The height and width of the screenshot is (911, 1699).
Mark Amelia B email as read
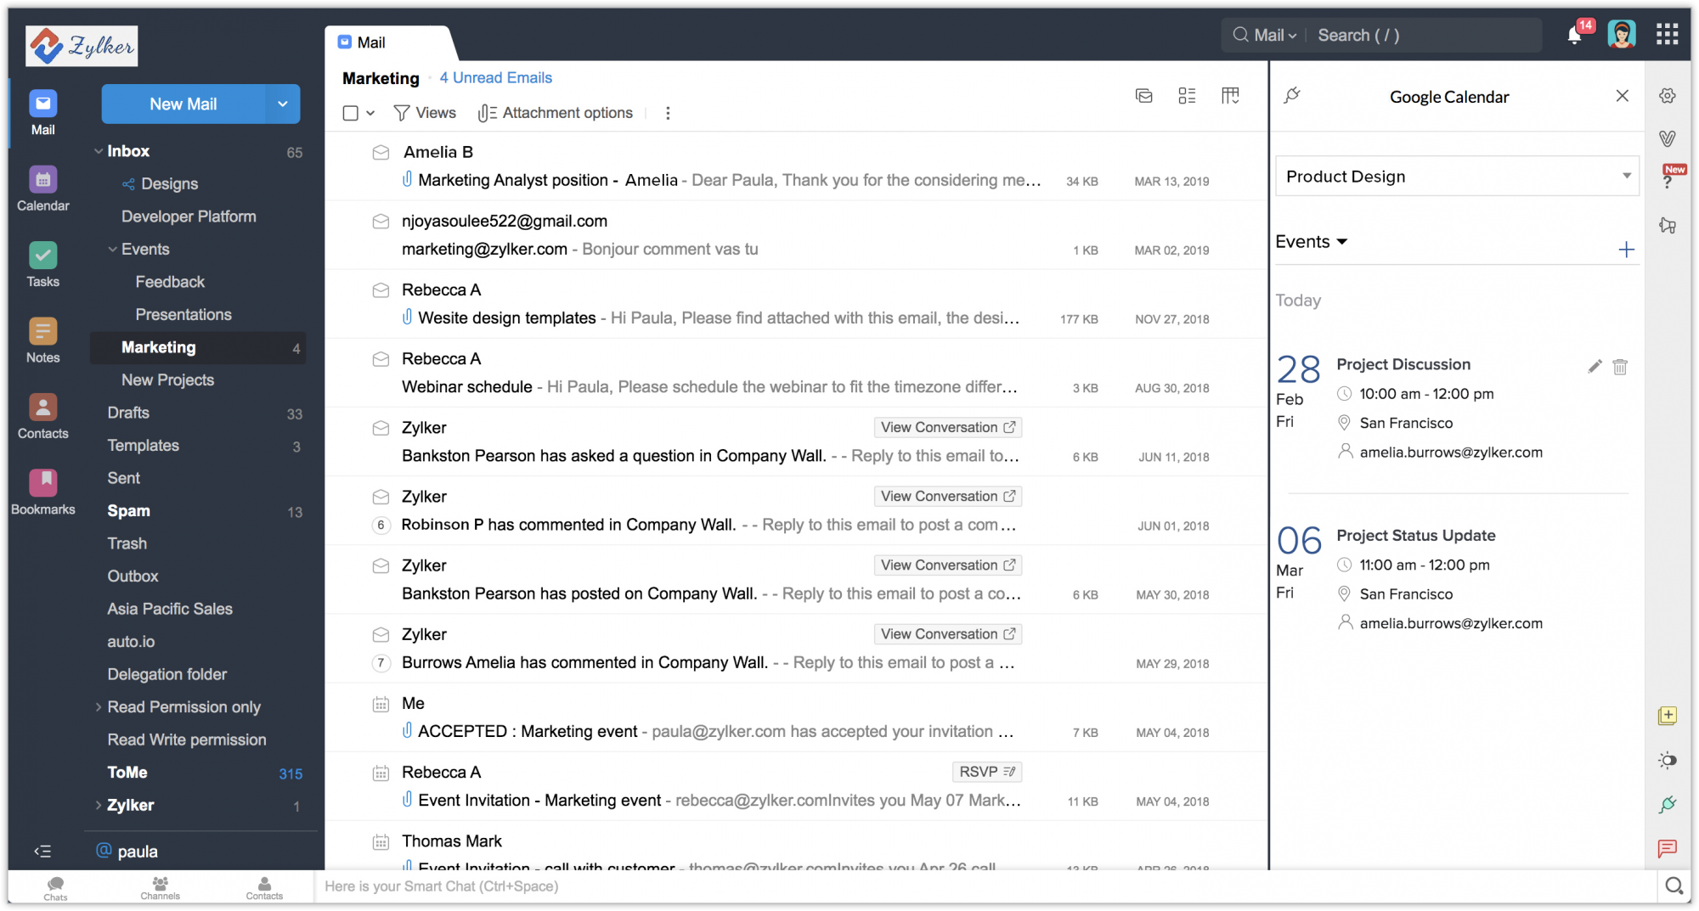coord(381,152)
